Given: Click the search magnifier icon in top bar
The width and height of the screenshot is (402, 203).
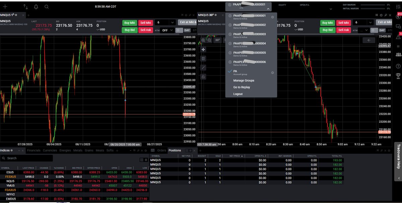Looking at the screenshot, I should 46,6.
